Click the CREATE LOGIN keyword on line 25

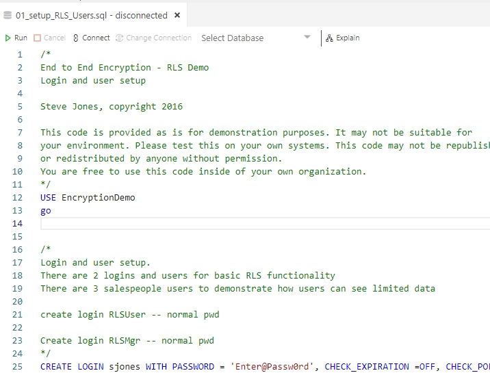72,367
